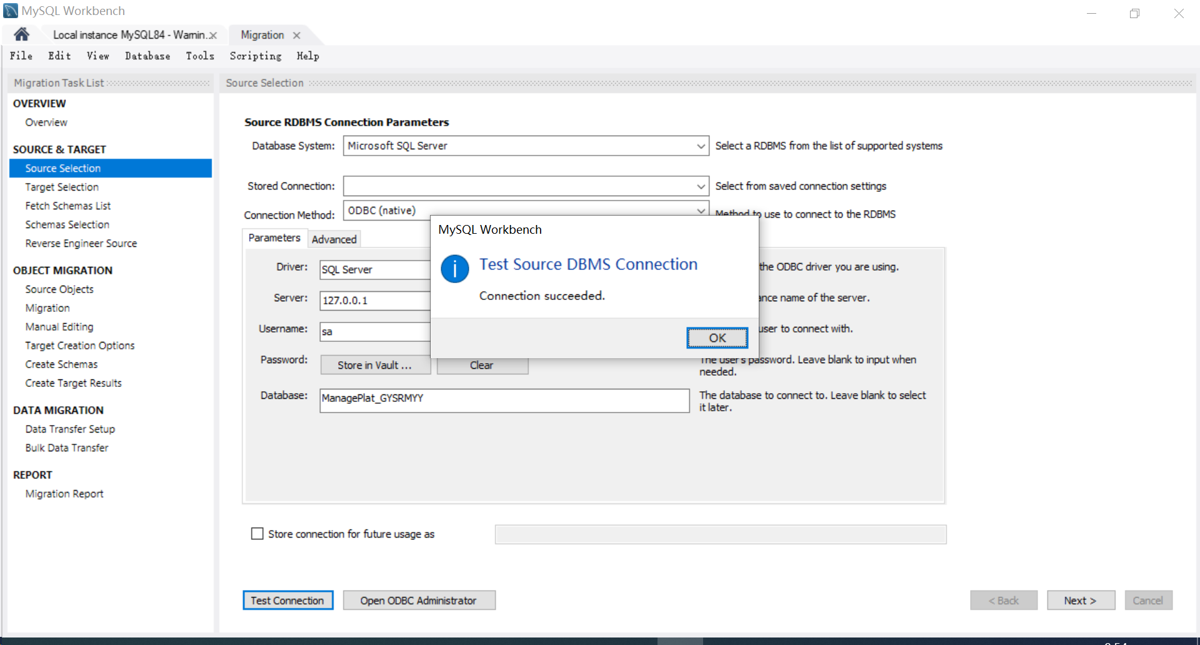The height and width of the screenshot is (645, 1200).
Task: Select Source Objects step
Action: pyautogui.click(x=59, y=289)
